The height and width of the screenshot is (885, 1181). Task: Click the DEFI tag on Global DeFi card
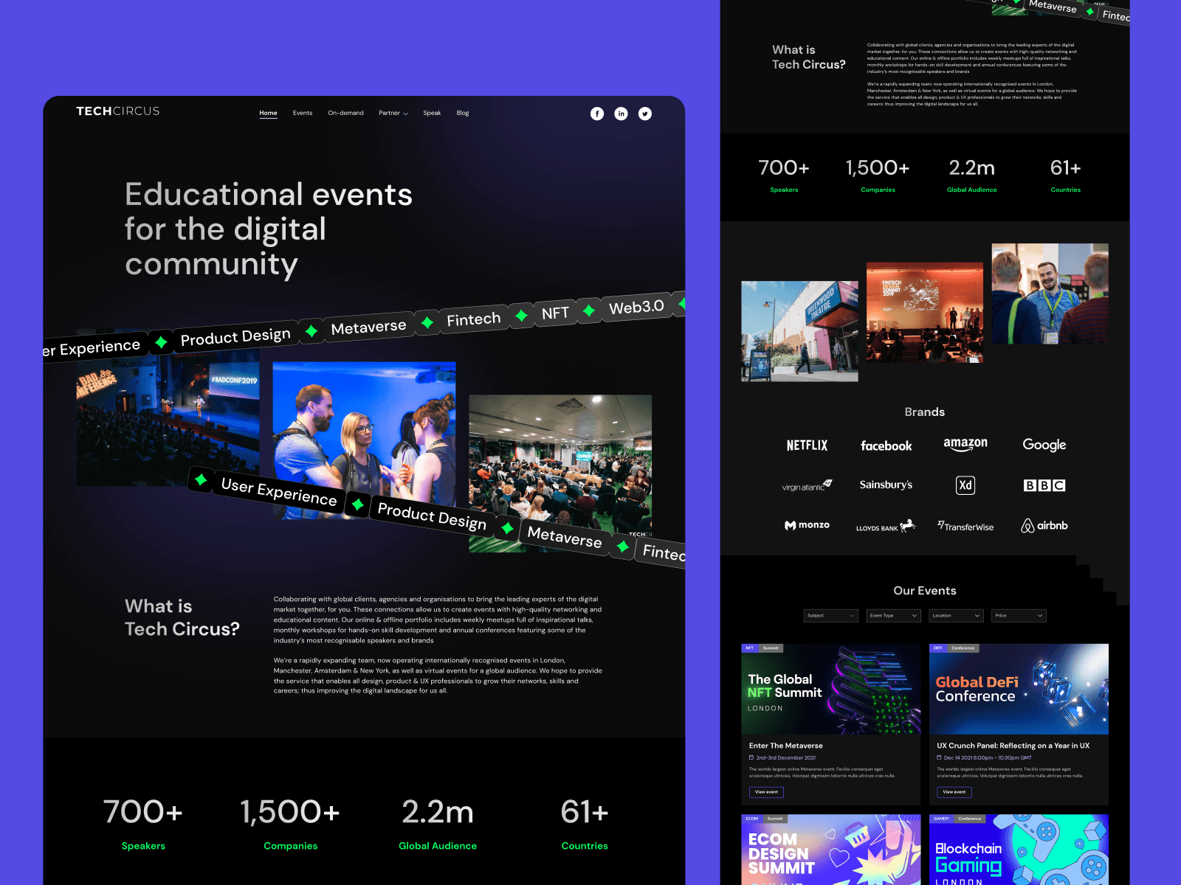pos(937,648)
